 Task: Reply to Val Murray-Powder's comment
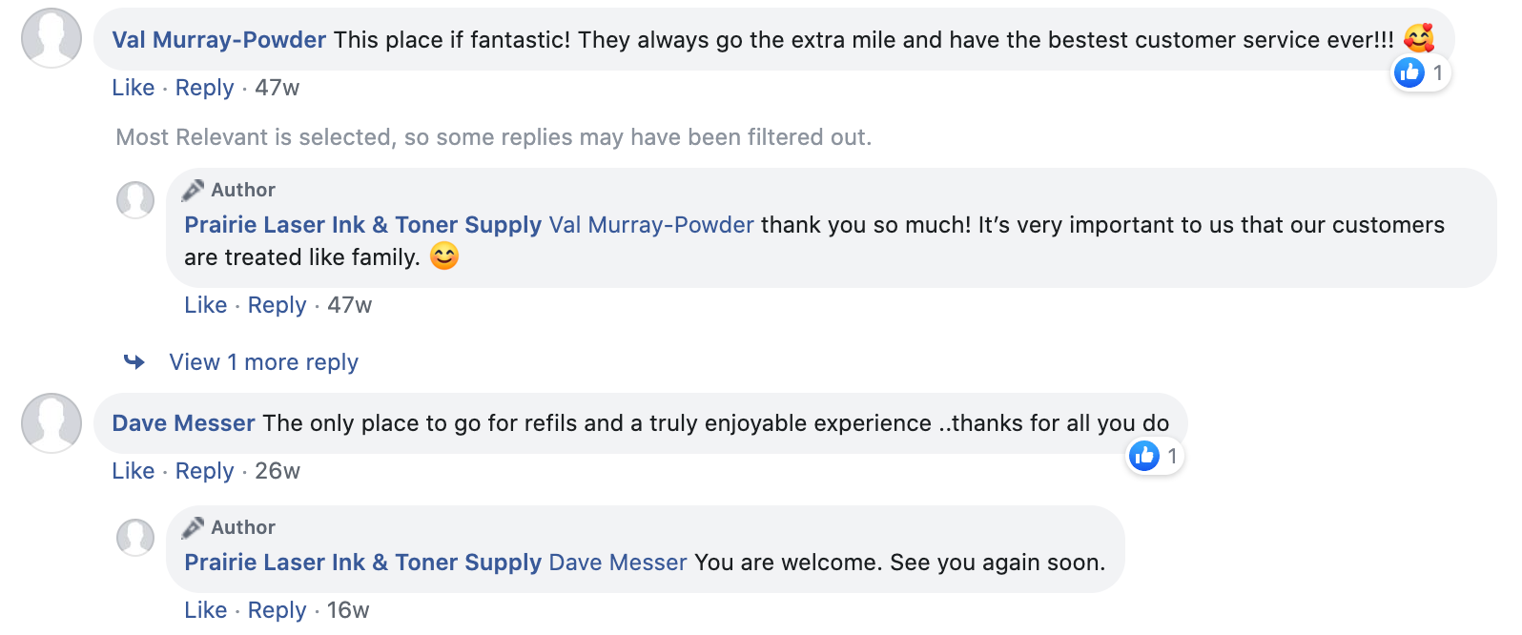click(x=204, y=88)
